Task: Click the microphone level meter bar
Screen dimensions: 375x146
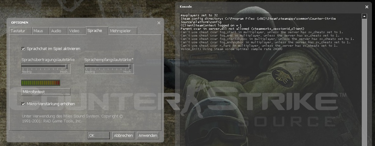Action: 41,83
